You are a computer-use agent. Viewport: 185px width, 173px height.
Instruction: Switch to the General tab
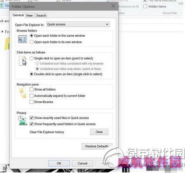18,15
